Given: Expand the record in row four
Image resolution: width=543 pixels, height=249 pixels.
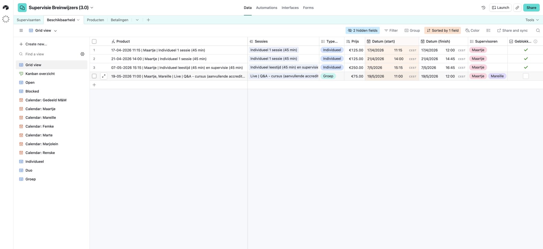Looking at the screenshot, I should click(x=104, y=76).
